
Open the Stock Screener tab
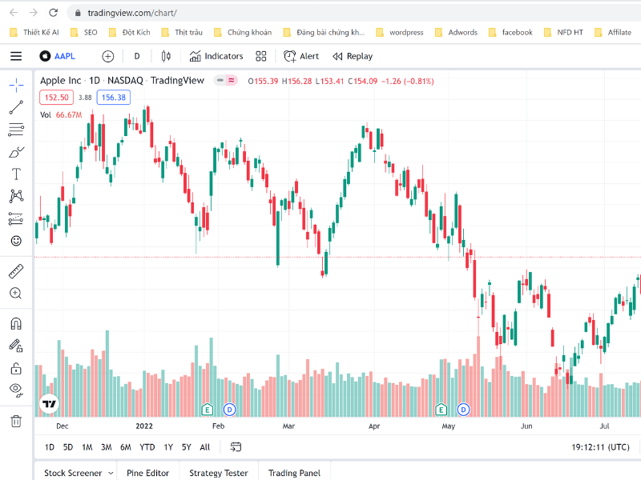(x=73, y=473)
